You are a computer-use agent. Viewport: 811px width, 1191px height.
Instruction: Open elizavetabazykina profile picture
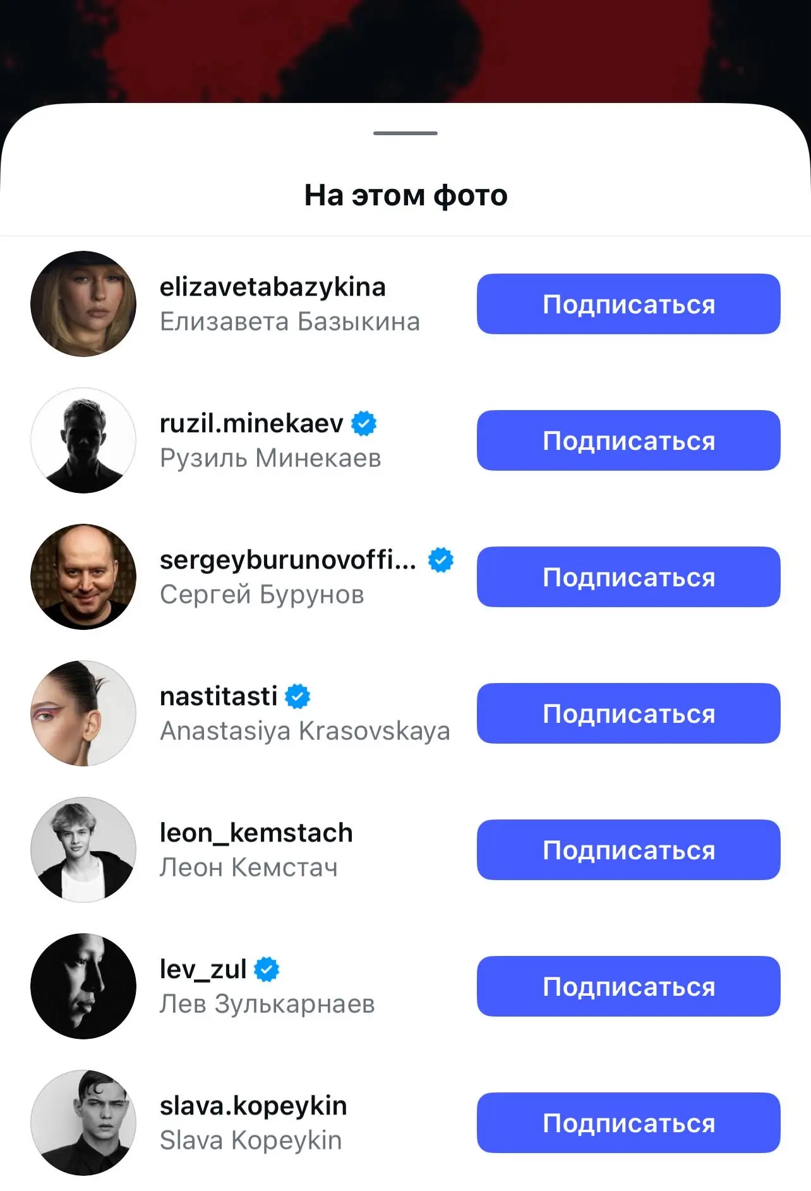pyautogui.click(x=83, y=304)
